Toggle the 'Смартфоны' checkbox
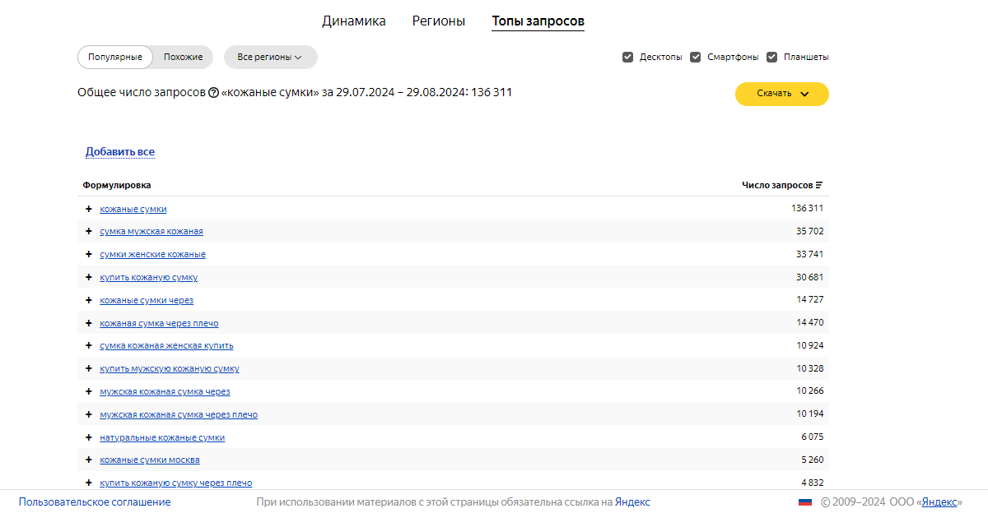 click(x=696, y=58)
